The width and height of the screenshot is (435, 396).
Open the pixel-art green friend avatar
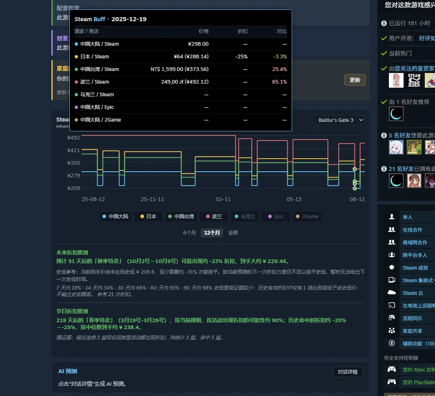pyautogui.click(x=414, y=147)
